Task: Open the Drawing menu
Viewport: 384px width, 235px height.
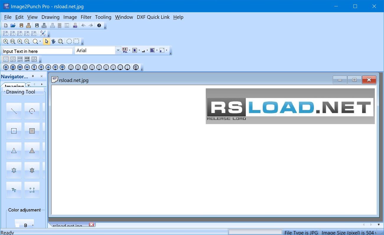Action: point(51,17)
